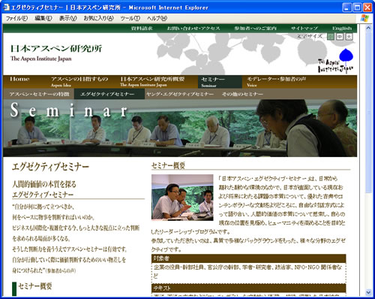The image size is (375, 299).
Task: Maximize the Internet Explorer window
Action: (357, 8)
